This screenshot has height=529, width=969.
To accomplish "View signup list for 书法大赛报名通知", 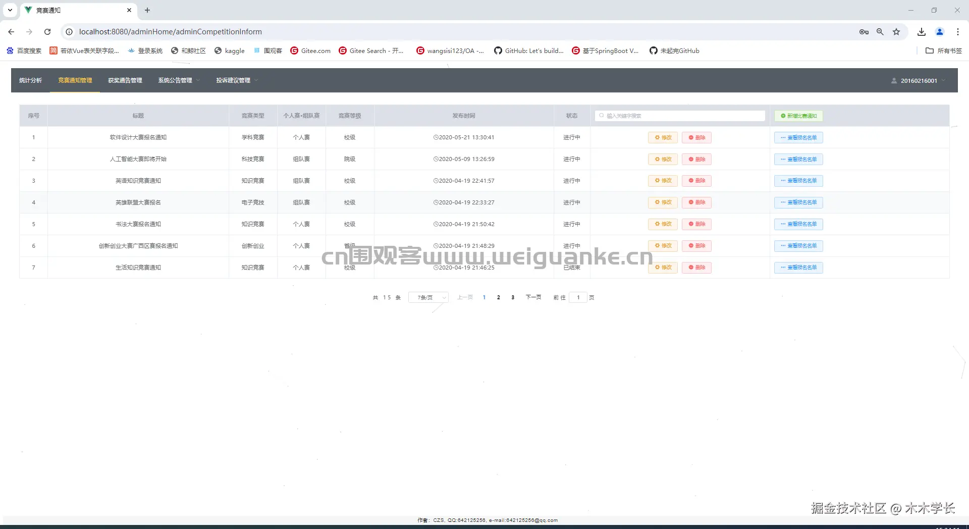I will (798, 224).
